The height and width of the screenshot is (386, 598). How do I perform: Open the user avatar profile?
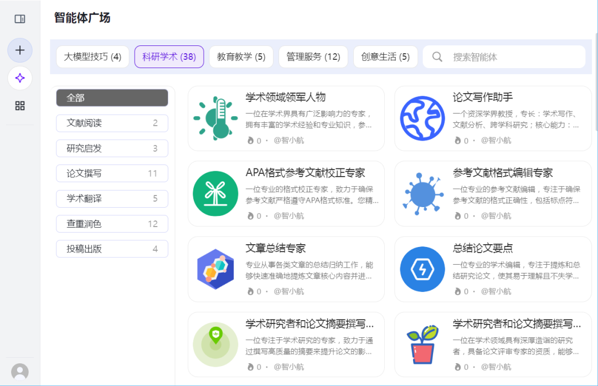20,372
